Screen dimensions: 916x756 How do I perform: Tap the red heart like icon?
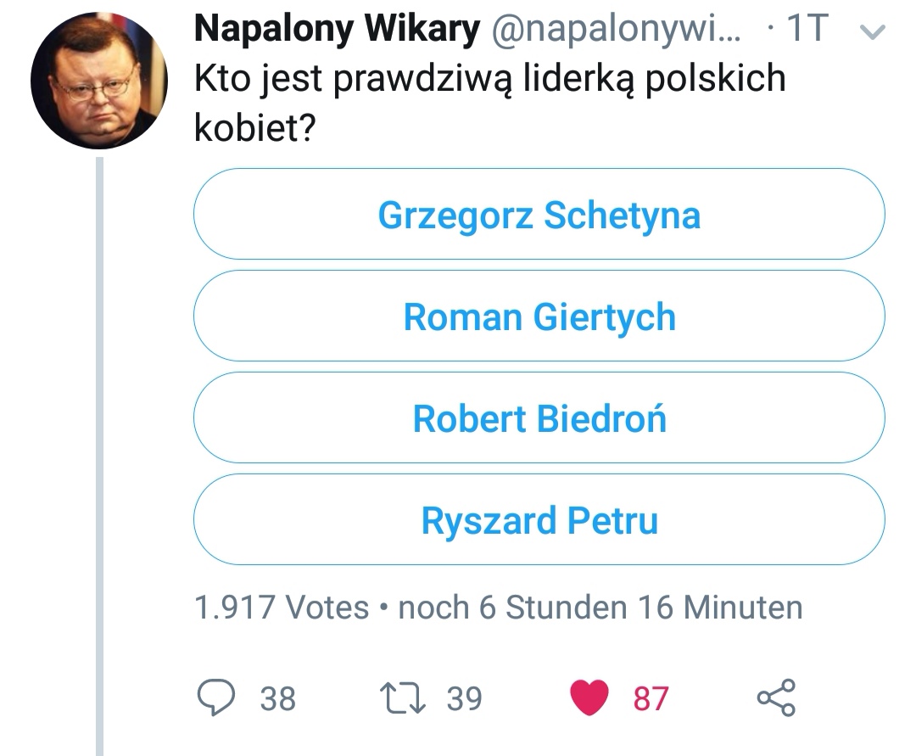[x=589, y=697]
